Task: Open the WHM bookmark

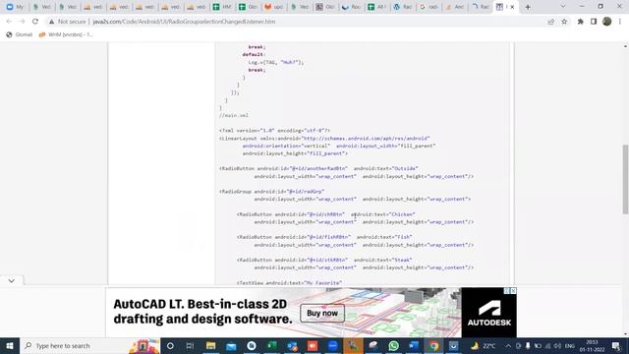Action: click(66, 35)
